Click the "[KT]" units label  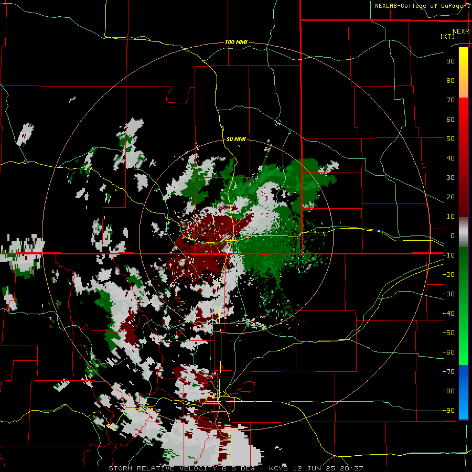447,36
